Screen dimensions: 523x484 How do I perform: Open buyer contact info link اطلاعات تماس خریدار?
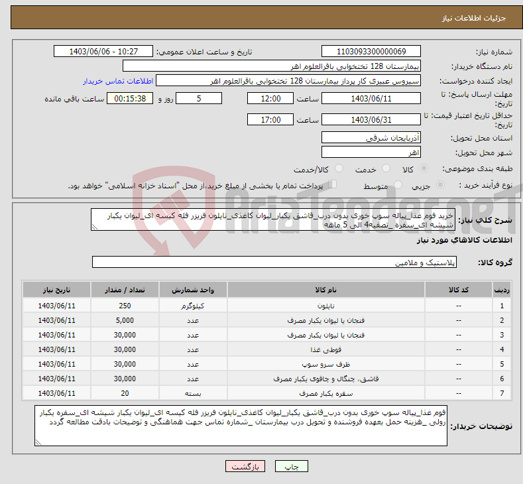pos(118,81)
